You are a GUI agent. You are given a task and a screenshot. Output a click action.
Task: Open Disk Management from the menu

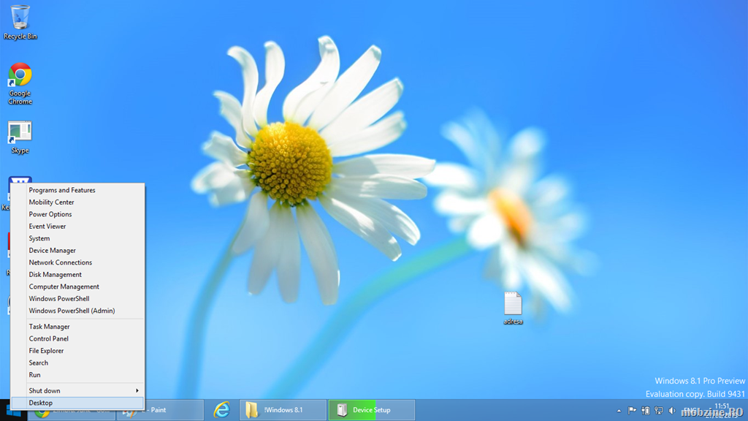point(77,275)
